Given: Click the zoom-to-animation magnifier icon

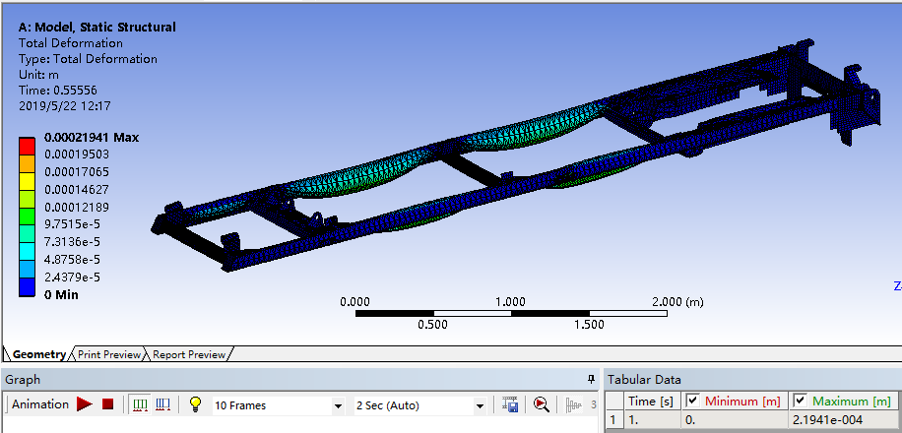Looking at the screenshot, I should point(541,404).
